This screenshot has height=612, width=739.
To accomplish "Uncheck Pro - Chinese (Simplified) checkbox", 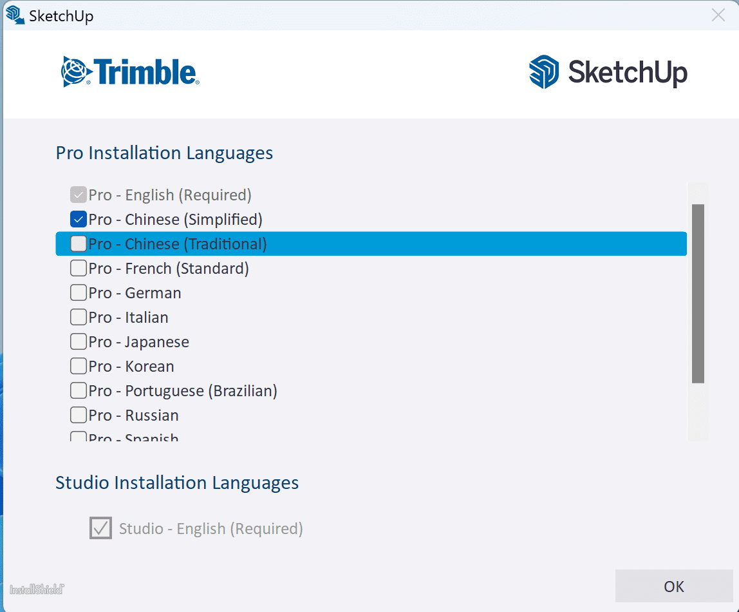I will point(79,220).
